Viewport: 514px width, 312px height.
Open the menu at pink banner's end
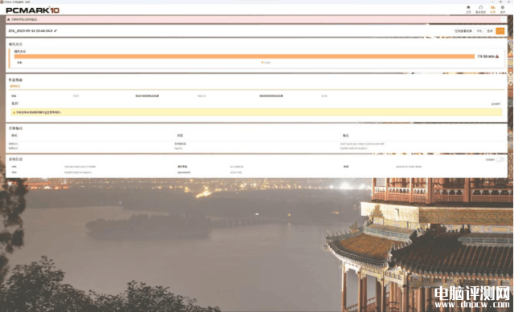pyautogui.click(x=504, y=19)
